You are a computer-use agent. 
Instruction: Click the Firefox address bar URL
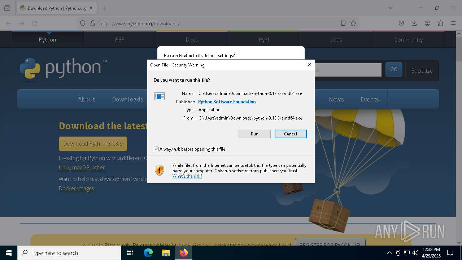click(139, 23)
